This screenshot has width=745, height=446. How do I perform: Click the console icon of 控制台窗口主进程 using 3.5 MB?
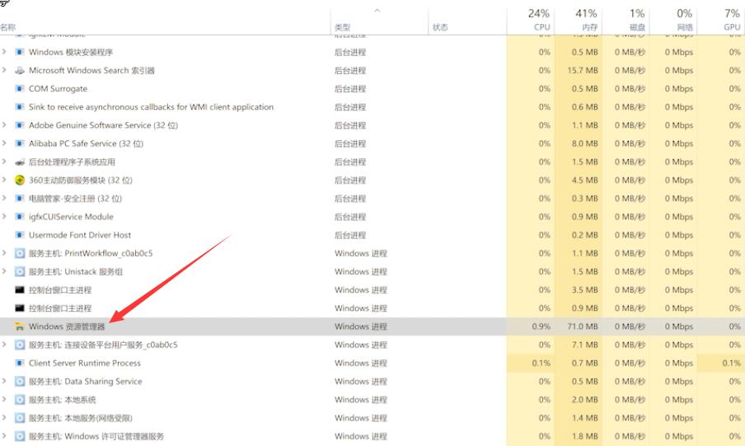click(20, 290)
